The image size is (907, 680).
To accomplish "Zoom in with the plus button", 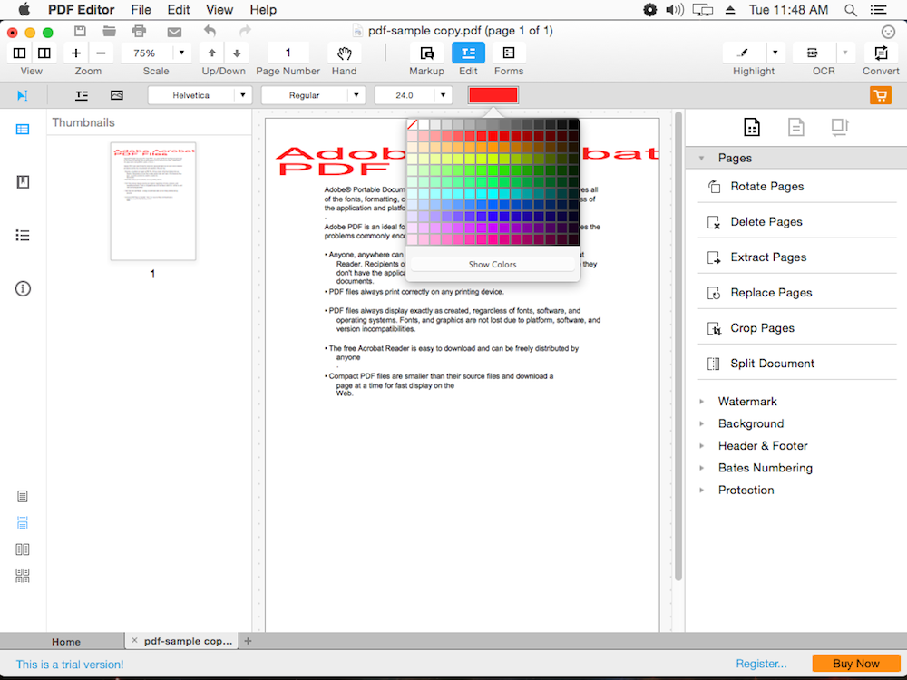I will tap(76, 53).
